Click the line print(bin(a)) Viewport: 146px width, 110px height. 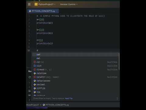point(45,23)
